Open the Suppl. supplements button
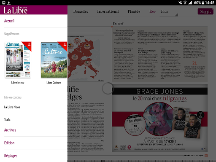Viewport: 216px width, 162px height. point(205,11)
